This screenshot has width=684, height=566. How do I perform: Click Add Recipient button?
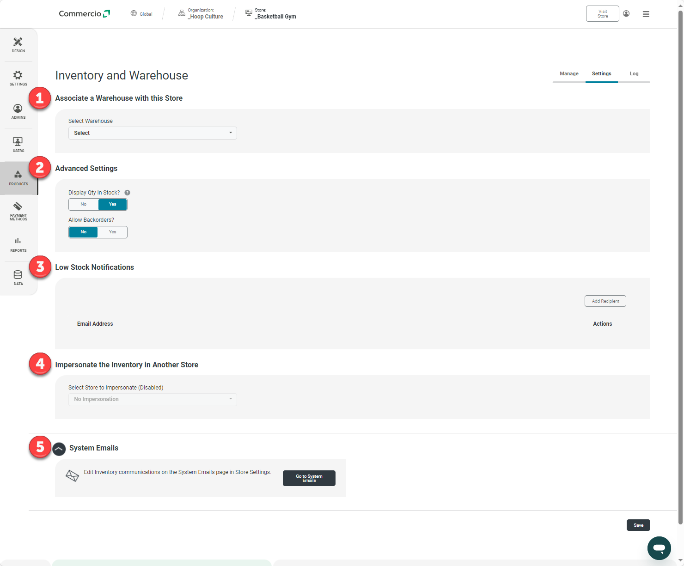605,301
